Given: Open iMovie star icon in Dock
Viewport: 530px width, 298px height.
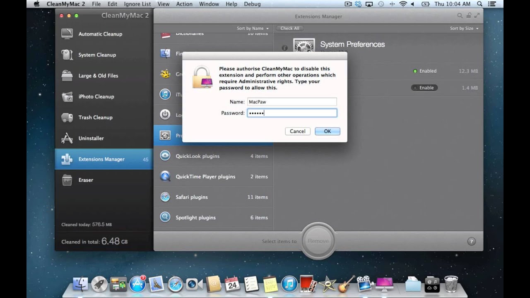Looking at the screenshot, I should (x=328, y=284).
